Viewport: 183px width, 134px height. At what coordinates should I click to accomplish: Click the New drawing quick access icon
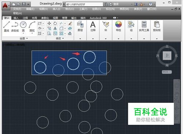pos(14,4)
